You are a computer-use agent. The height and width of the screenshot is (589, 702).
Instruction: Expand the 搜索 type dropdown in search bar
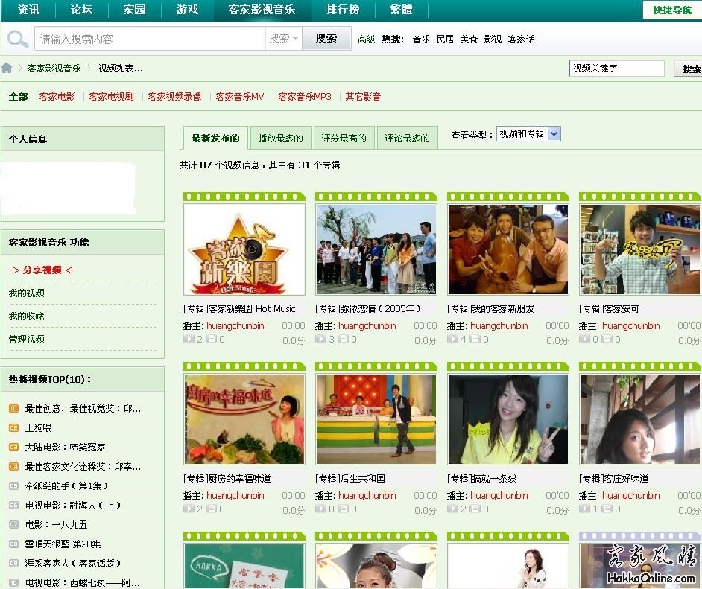[283, 39]
